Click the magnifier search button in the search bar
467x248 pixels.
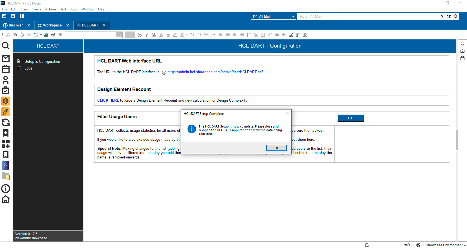pyautogui.click(x=456, y=16)
